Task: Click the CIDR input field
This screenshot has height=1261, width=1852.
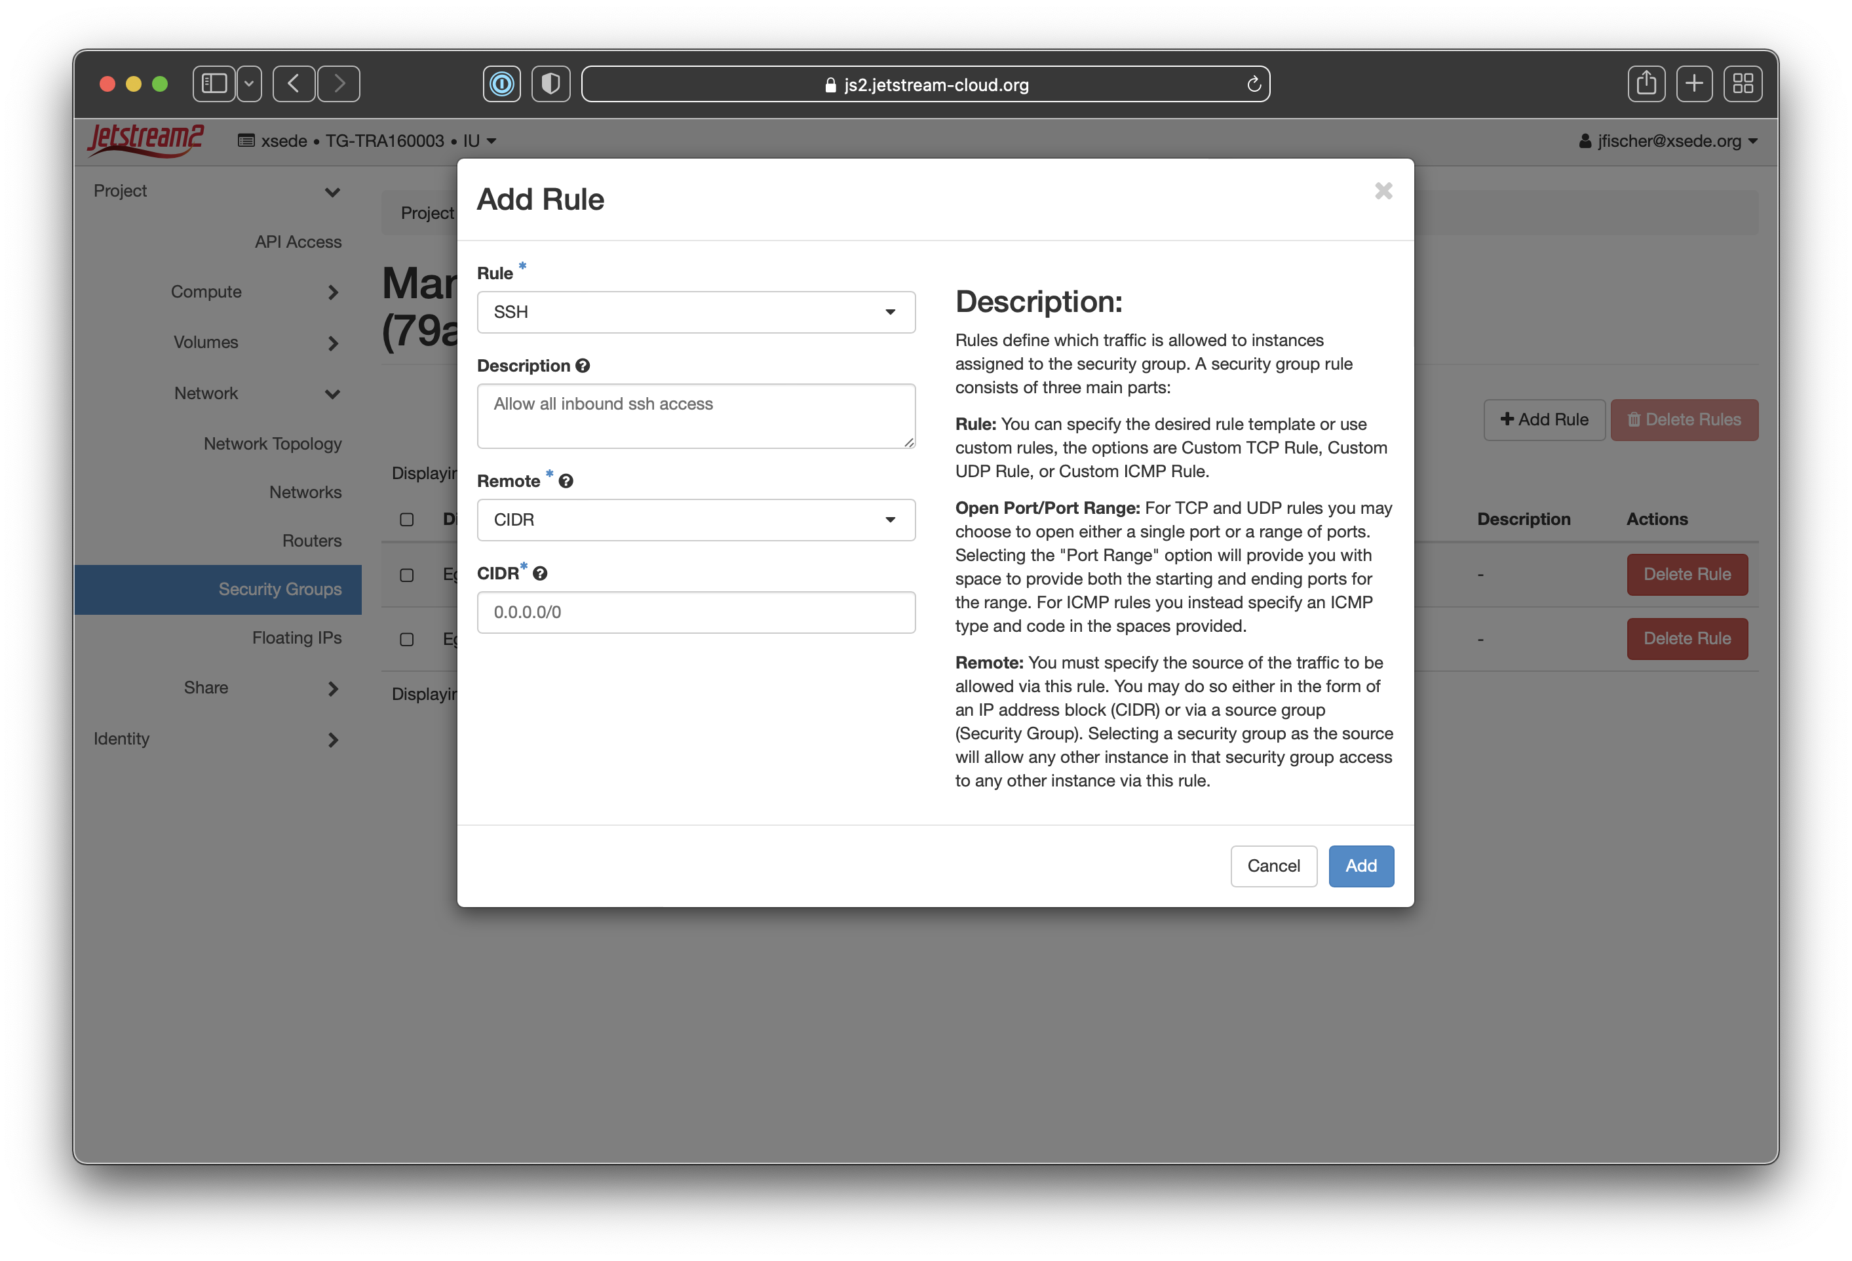Action: click(x=696, y=612)
